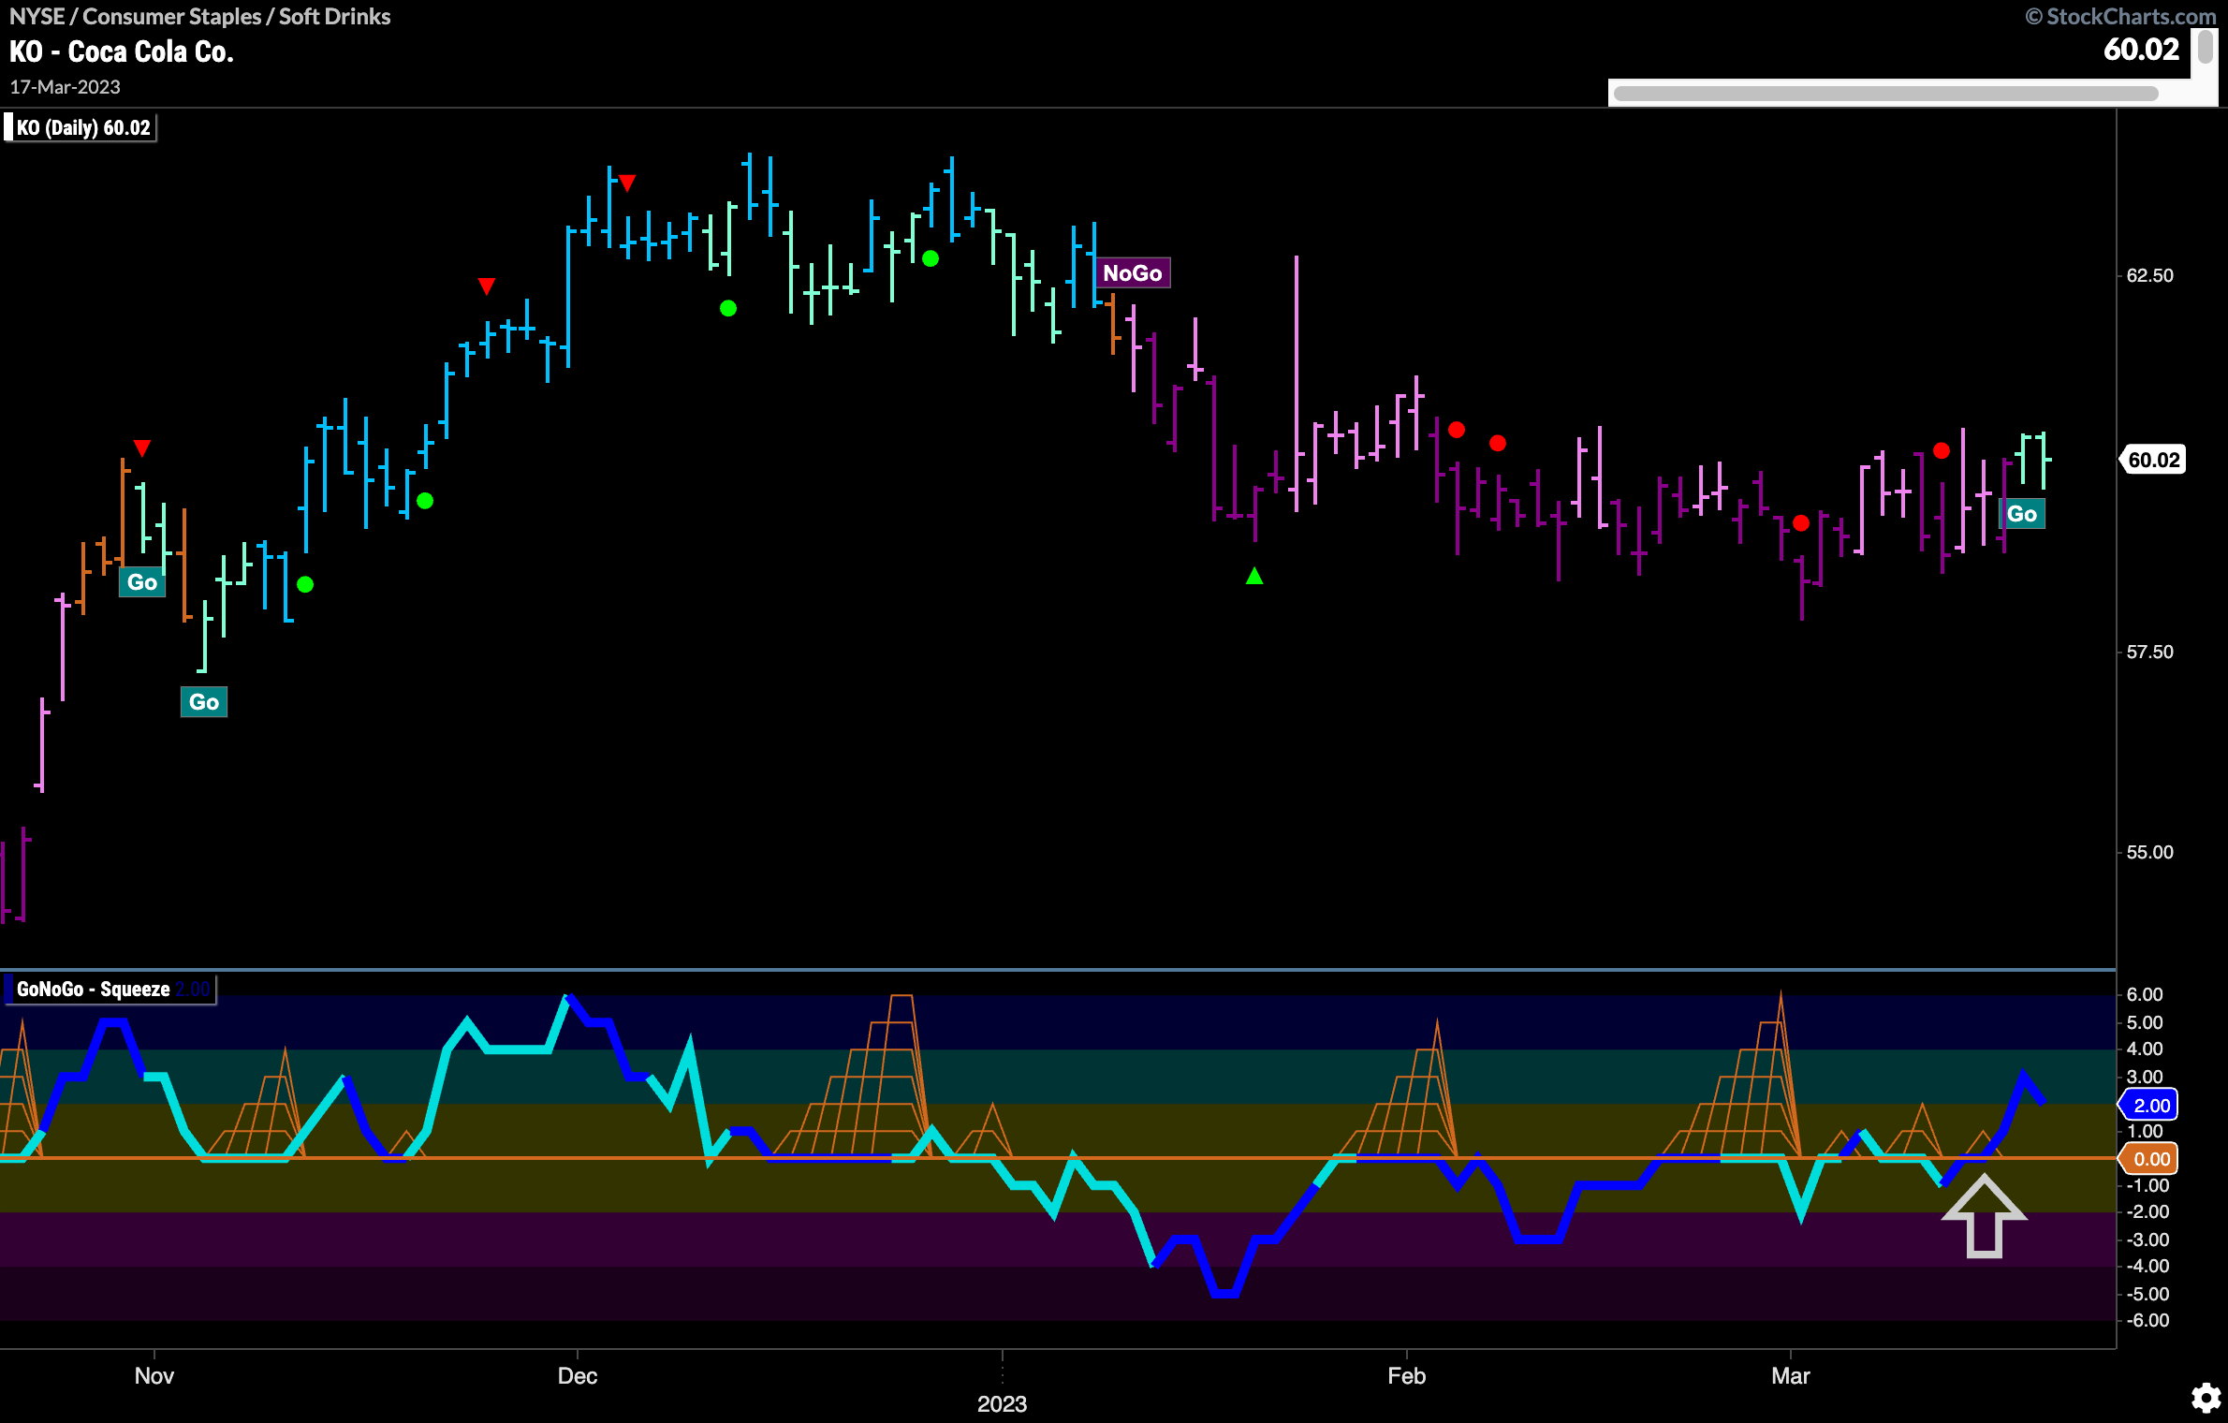Click the Dec date axis label
2228x1423 pixels.
[577, 1375]
